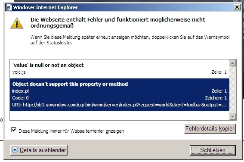Click the yolc.js file name

[x=19, y=72]
